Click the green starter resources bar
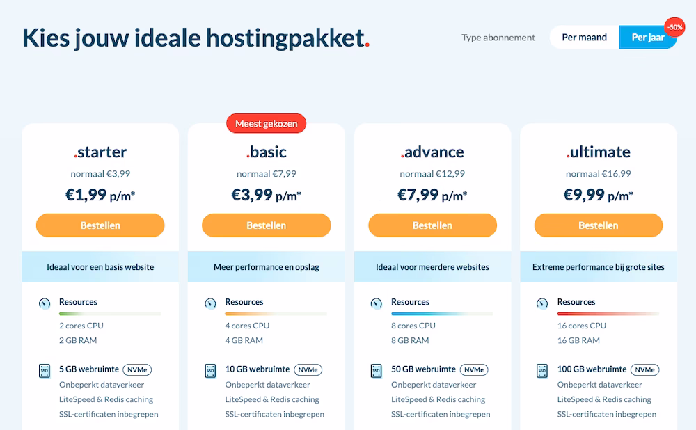This screenshot has height=430, width=696. pyautogui.click(x=110, y=314)
